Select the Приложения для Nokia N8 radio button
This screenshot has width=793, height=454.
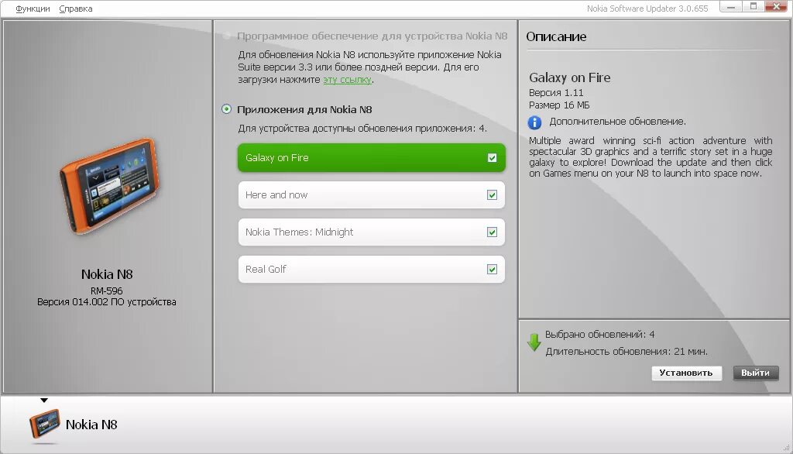(x=227, y=109)
